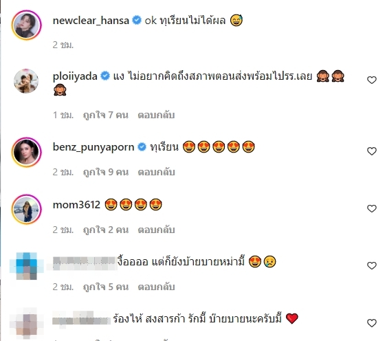
Task: Like mom3612's comment with the heart icon
Action: coord(371,208)
